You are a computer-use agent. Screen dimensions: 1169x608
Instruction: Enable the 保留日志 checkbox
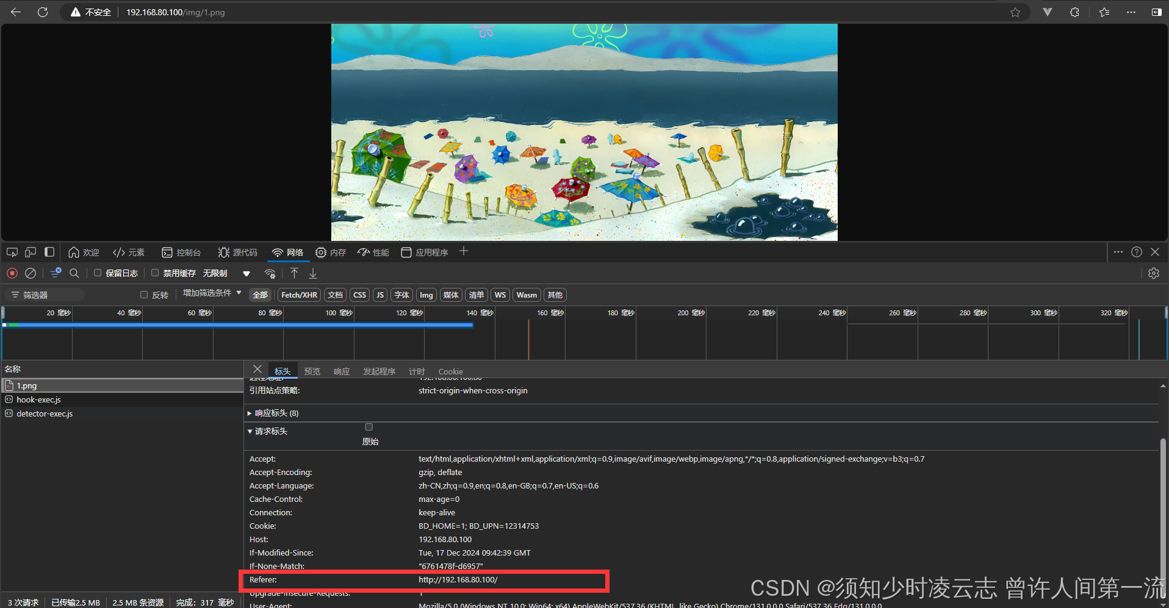tap(98, 273)
